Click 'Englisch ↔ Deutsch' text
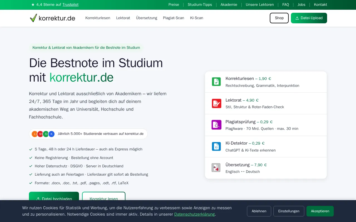Viewport: 356px width, 222px height. pos(243,172)
